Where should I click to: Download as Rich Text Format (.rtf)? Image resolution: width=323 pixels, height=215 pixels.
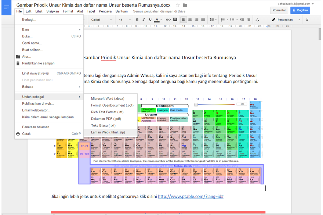click(x=110, y=112)
